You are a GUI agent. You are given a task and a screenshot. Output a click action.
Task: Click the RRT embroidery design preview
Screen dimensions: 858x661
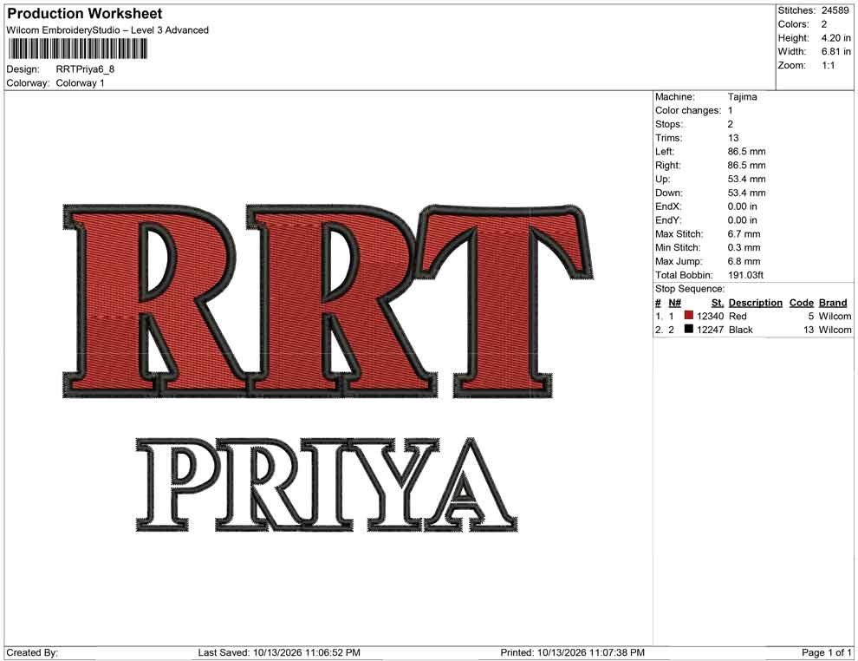(x=328, y=301)
